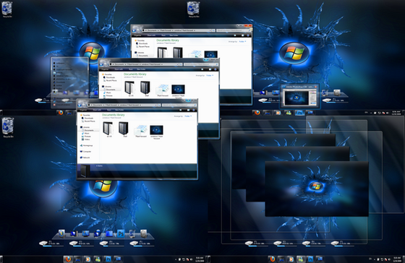
Task: Click grey drive icon in bottom-left dock
Action: point(144,233)
